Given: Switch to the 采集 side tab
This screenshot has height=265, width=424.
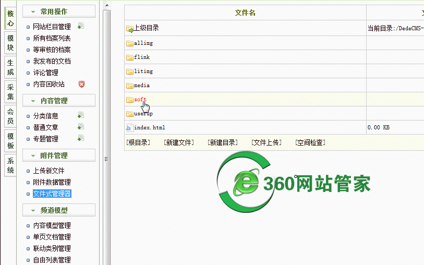Looking at the screenshot, I should (x=10, y=92).
